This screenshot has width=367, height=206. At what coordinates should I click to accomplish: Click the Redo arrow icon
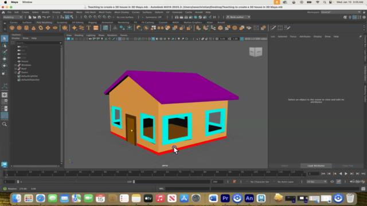pyautogui.click(x=49, y=17)
